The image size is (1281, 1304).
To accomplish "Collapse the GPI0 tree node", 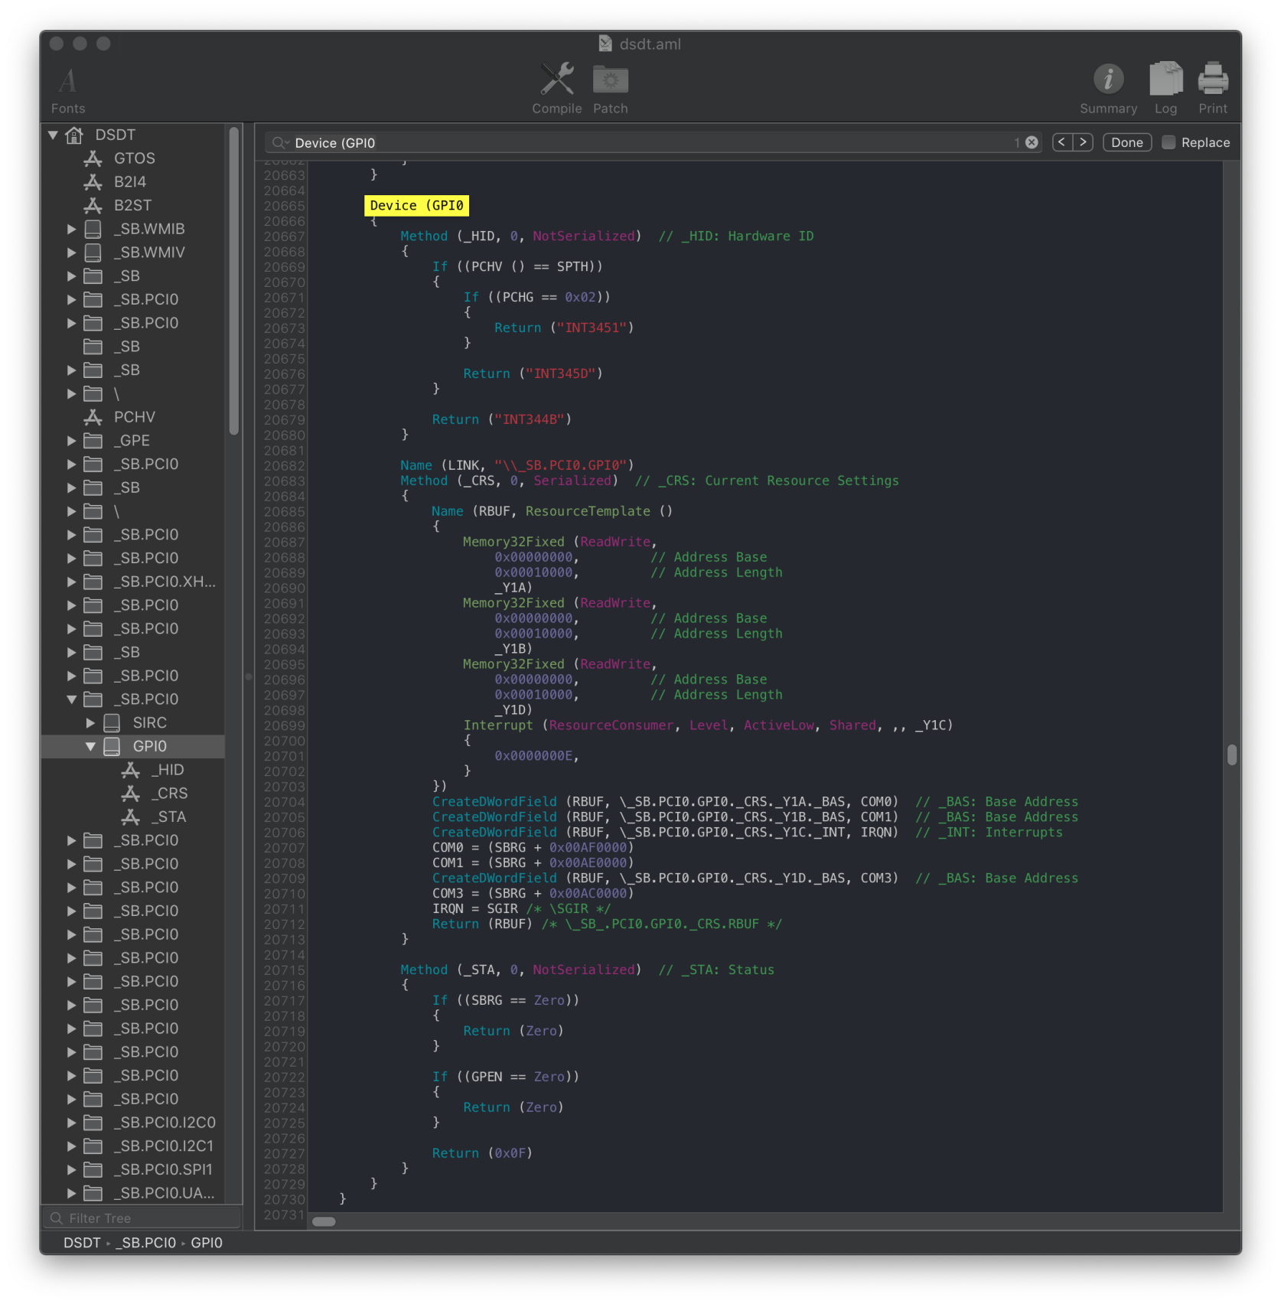I will coord(90,746).
